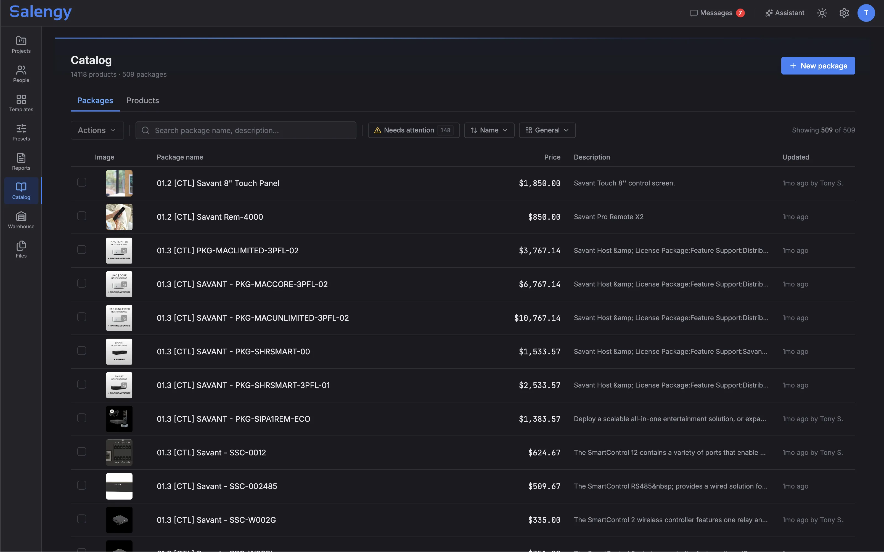The width and height of the screenshot is (884, 552).
Task: Open the Warehouse section
Action: click(21, 220)
